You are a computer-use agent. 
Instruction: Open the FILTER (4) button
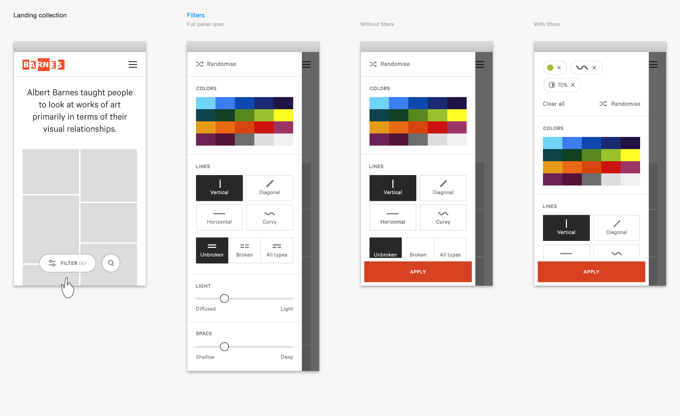tap(68, 263)
